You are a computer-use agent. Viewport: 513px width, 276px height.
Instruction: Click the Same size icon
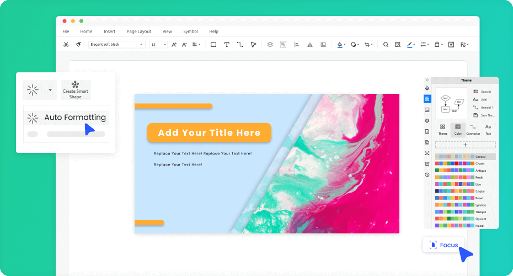[323, 45]
